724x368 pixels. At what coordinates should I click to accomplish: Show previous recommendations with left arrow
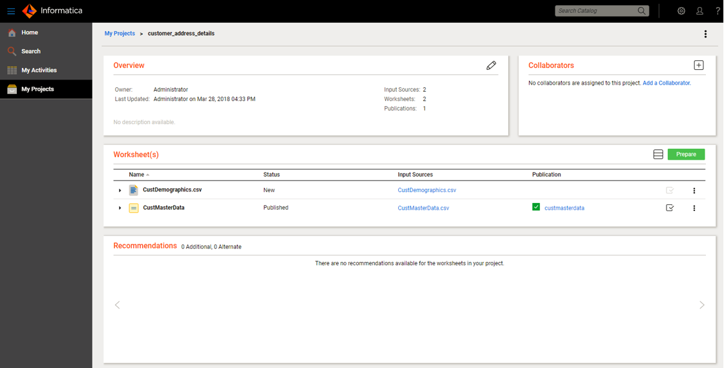117,305
